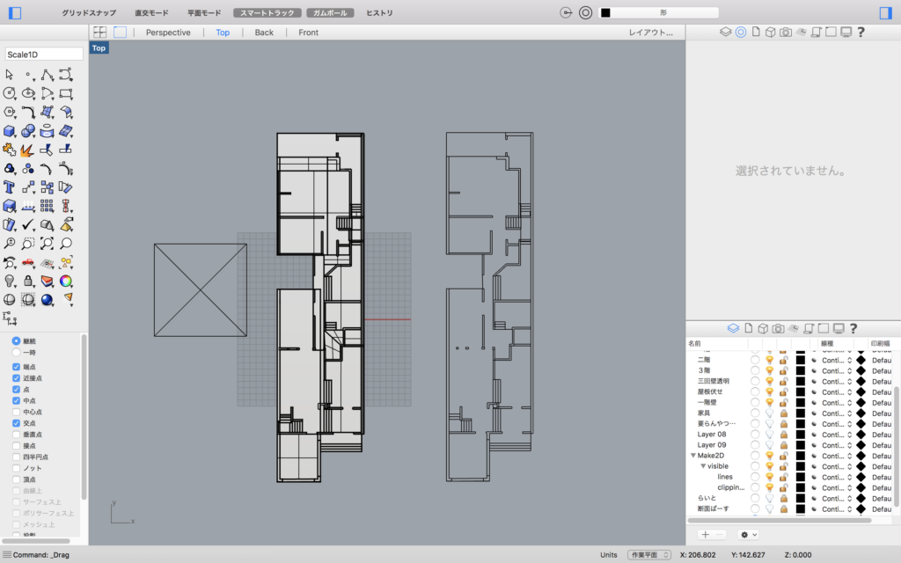Viewport: 901px width, 563px height.
Task: Toggle 直交モード ortho mode
Action: pyautogui.click(x=151, y=12)
